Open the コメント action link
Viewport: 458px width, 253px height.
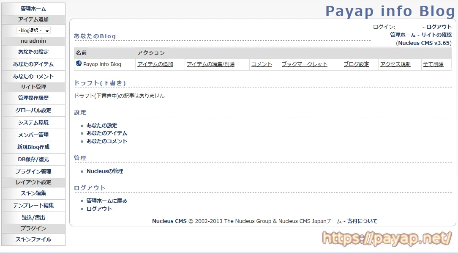click(x=262, y=64)
